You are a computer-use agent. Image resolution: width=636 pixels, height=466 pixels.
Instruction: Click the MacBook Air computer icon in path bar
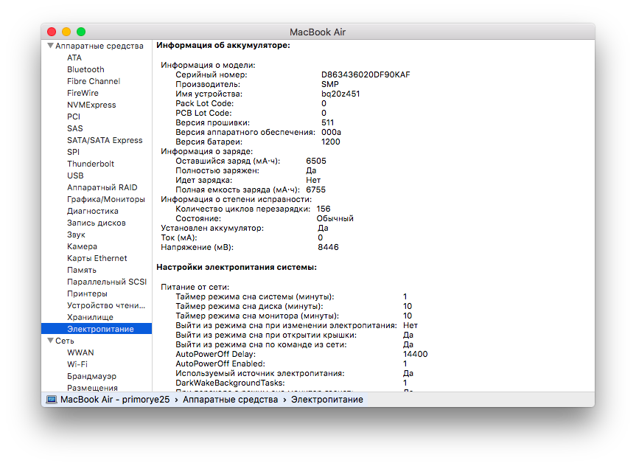[52, 400]
